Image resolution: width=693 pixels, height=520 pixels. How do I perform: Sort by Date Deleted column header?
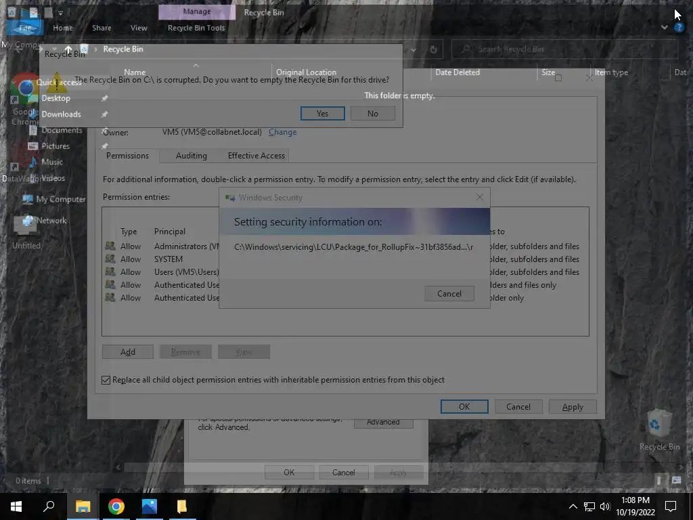point(457,72)
